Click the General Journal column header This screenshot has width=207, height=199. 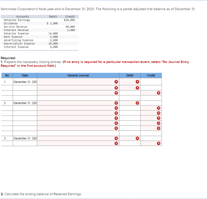78,75
